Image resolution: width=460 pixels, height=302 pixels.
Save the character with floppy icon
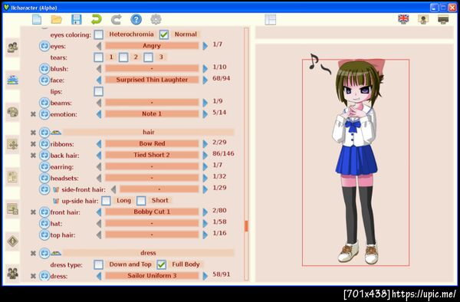pos(76,20)
